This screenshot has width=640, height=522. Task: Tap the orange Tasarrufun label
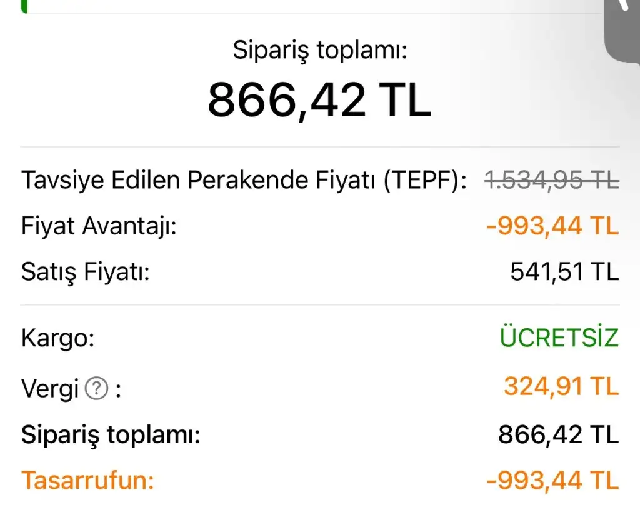pyautogui.click(x=87, y=481)
